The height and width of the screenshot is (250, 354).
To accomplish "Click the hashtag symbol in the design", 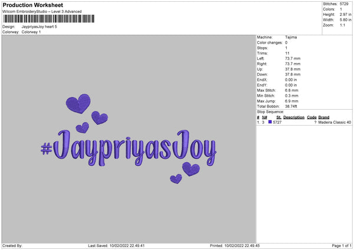I will click(x=46, y=149).
